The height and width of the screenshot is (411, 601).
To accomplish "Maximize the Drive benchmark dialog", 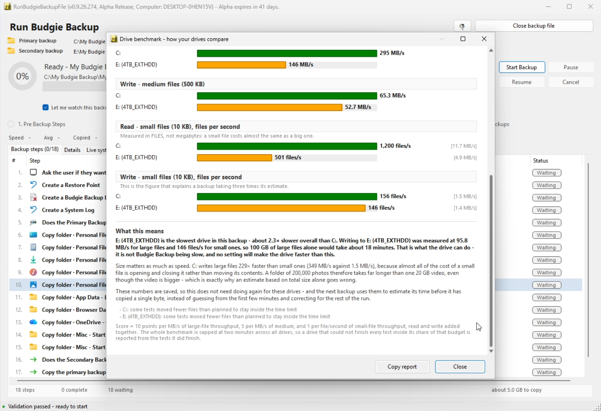I will coord(463,39).
